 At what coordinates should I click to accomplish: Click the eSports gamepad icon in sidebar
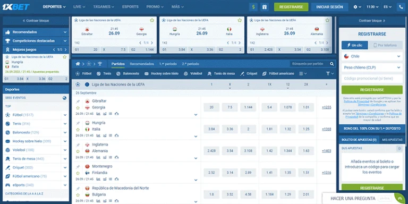7,185
